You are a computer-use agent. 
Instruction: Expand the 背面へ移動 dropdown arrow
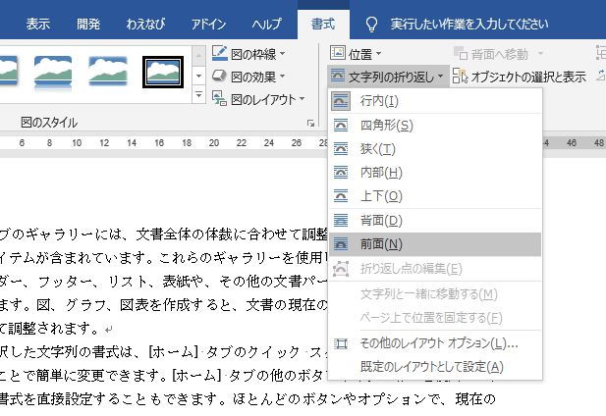[x=540, y=54]
